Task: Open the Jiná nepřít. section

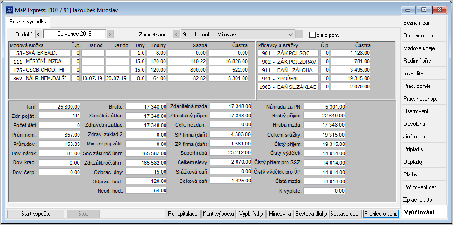Action: (x=424, y=137)
